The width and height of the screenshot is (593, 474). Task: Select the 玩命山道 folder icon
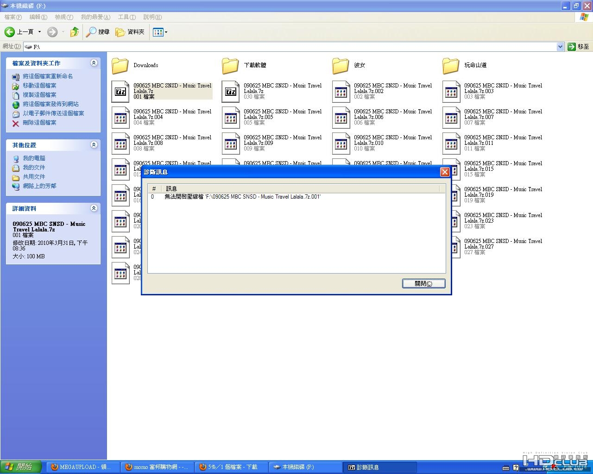click(451, 66)
